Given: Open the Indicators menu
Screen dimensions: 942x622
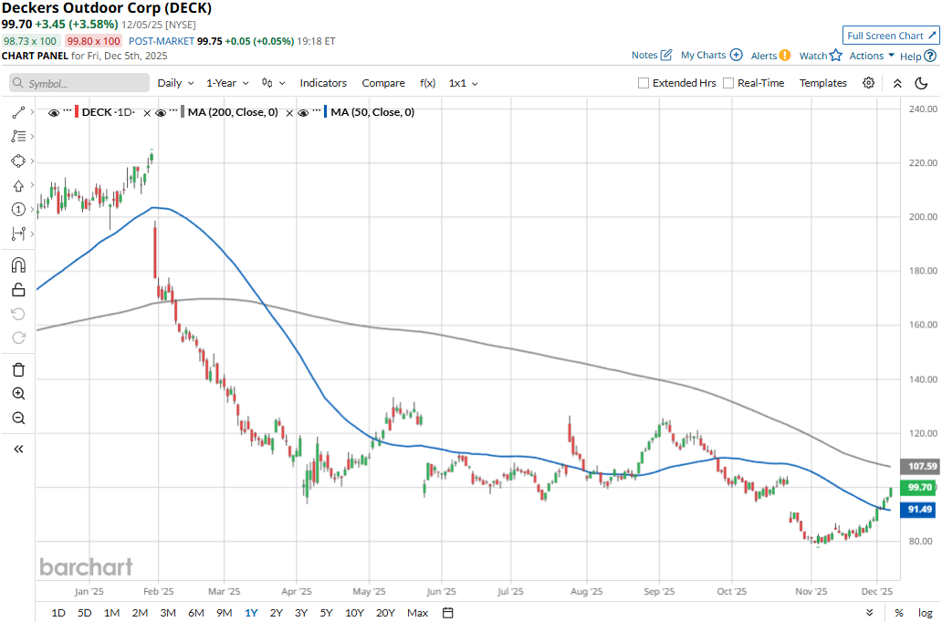Looking at the screenshot, I should coord(323,83).
